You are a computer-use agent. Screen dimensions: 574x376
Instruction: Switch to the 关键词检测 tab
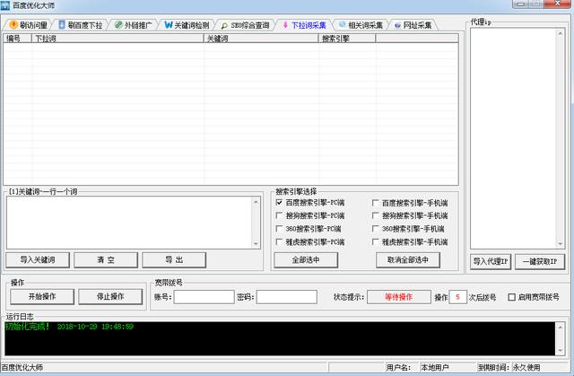click(x=187, y=25)
